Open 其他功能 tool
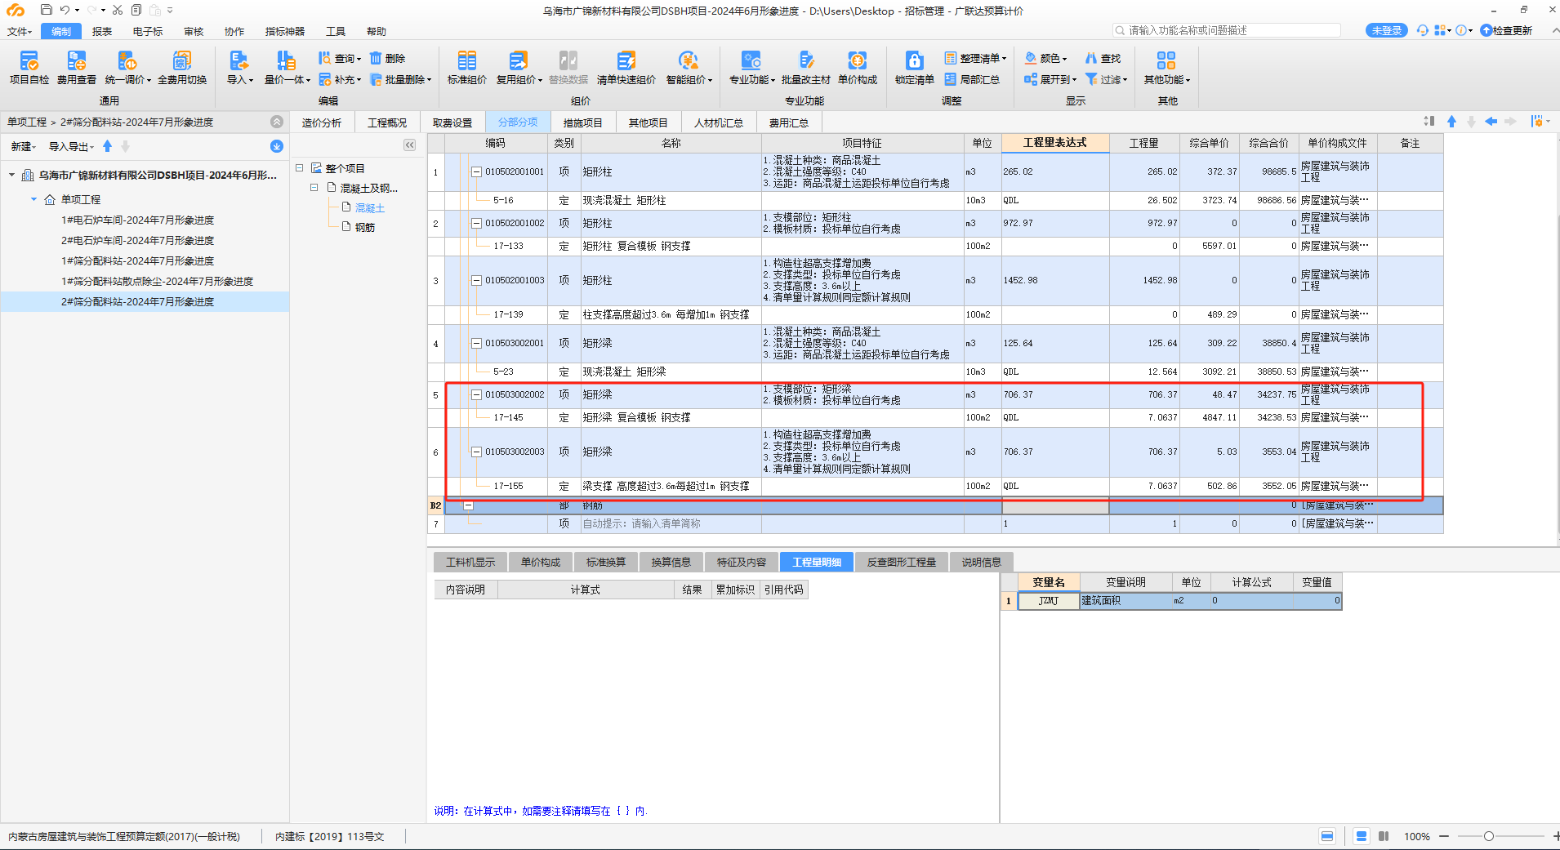The width and height of the screenshot is (1560, 850). tap(1166, 67)
